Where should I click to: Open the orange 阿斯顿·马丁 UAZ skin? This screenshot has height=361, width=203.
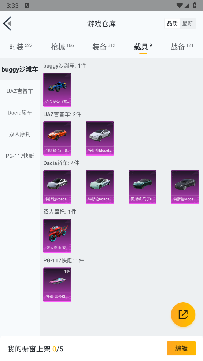57,139
